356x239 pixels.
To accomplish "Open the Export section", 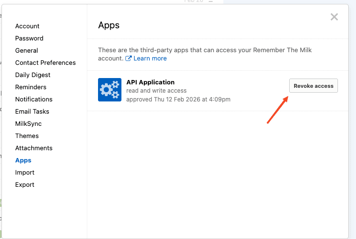I will 25,185.
